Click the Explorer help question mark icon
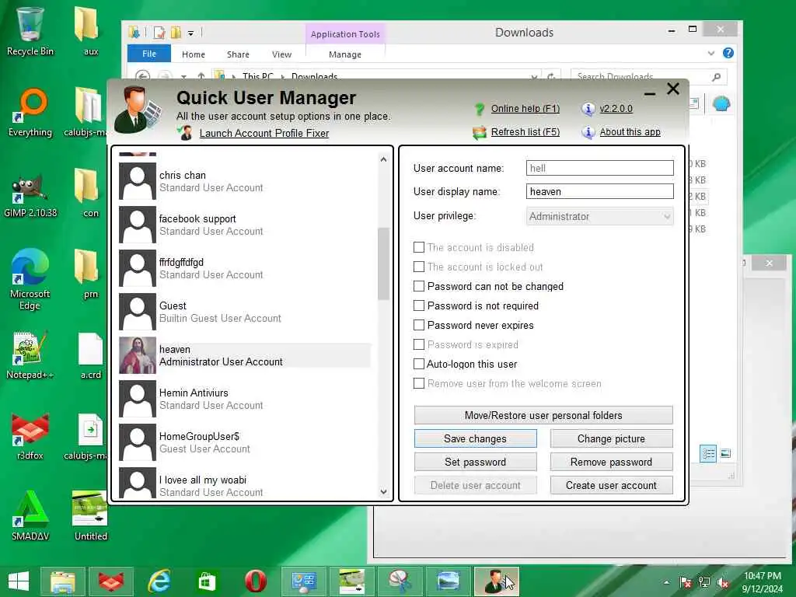 click(728, 53)
